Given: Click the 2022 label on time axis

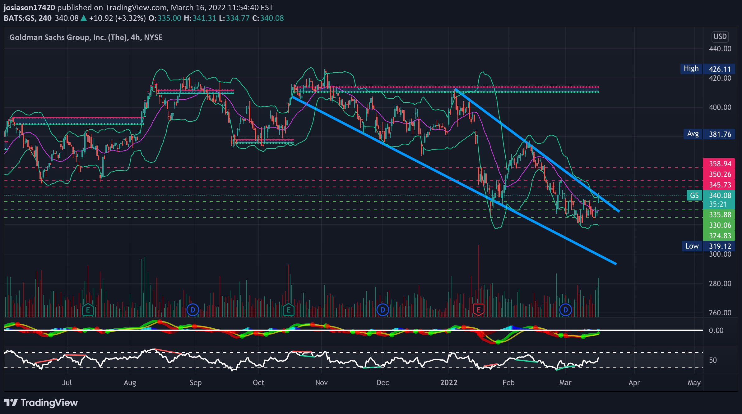Looking at the screenshot, I should pyautogui.click(x=449, y=382).
